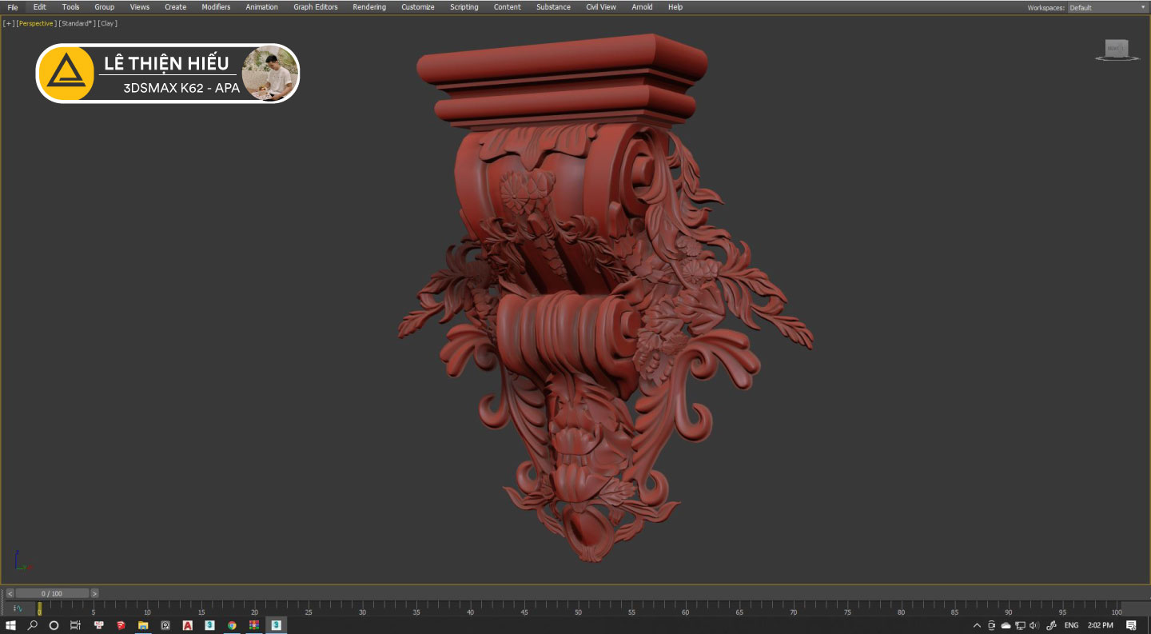Open WinRAR icon in the taskbar

tap(253, 625)
